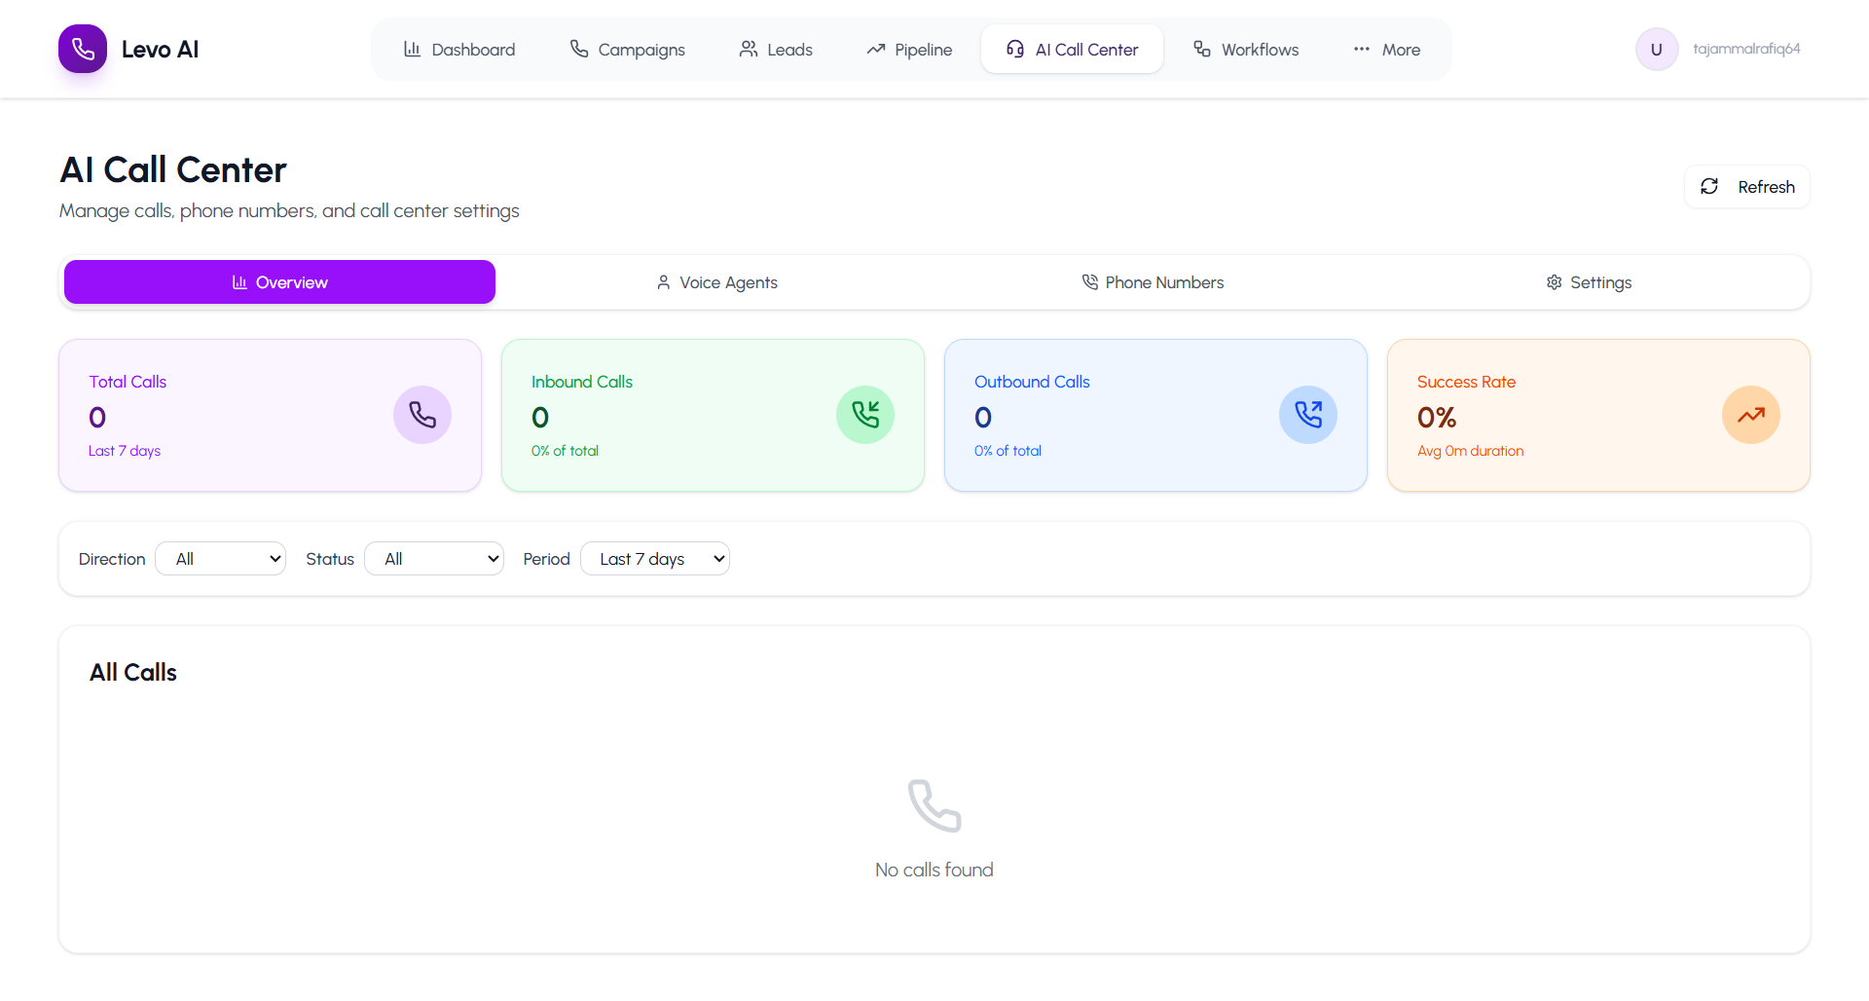Select the headset icon on AI Call Center

1015,49
